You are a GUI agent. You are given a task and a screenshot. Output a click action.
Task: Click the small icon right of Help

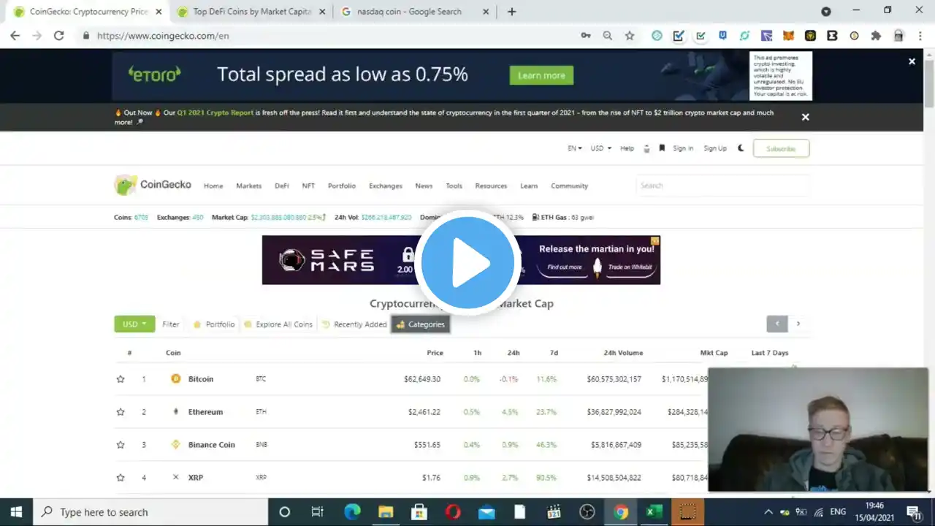coord(646,148)
